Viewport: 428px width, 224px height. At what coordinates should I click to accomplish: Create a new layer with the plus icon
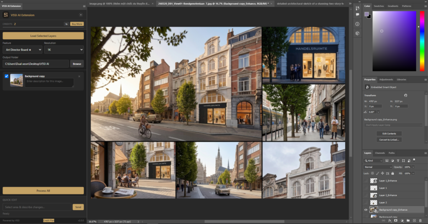(x=414, y=220)
